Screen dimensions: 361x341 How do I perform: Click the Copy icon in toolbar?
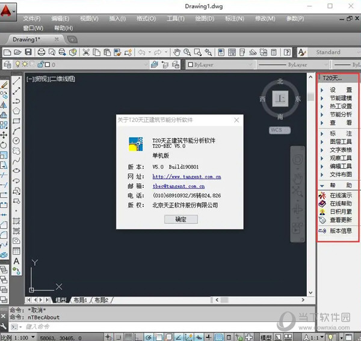[96, 52]
